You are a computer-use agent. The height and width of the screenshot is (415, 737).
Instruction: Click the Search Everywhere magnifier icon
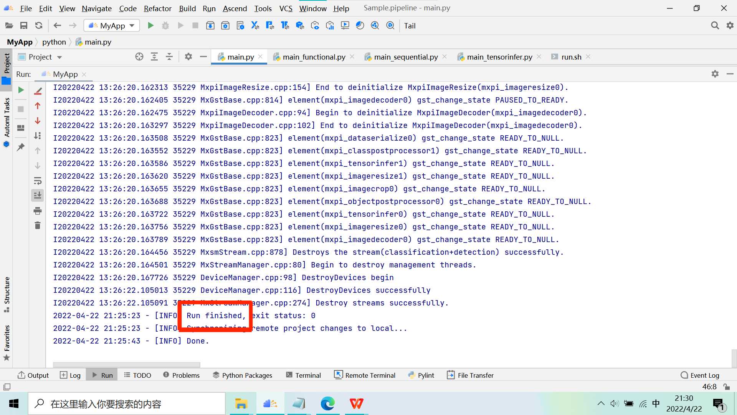(x=715, y=26)
